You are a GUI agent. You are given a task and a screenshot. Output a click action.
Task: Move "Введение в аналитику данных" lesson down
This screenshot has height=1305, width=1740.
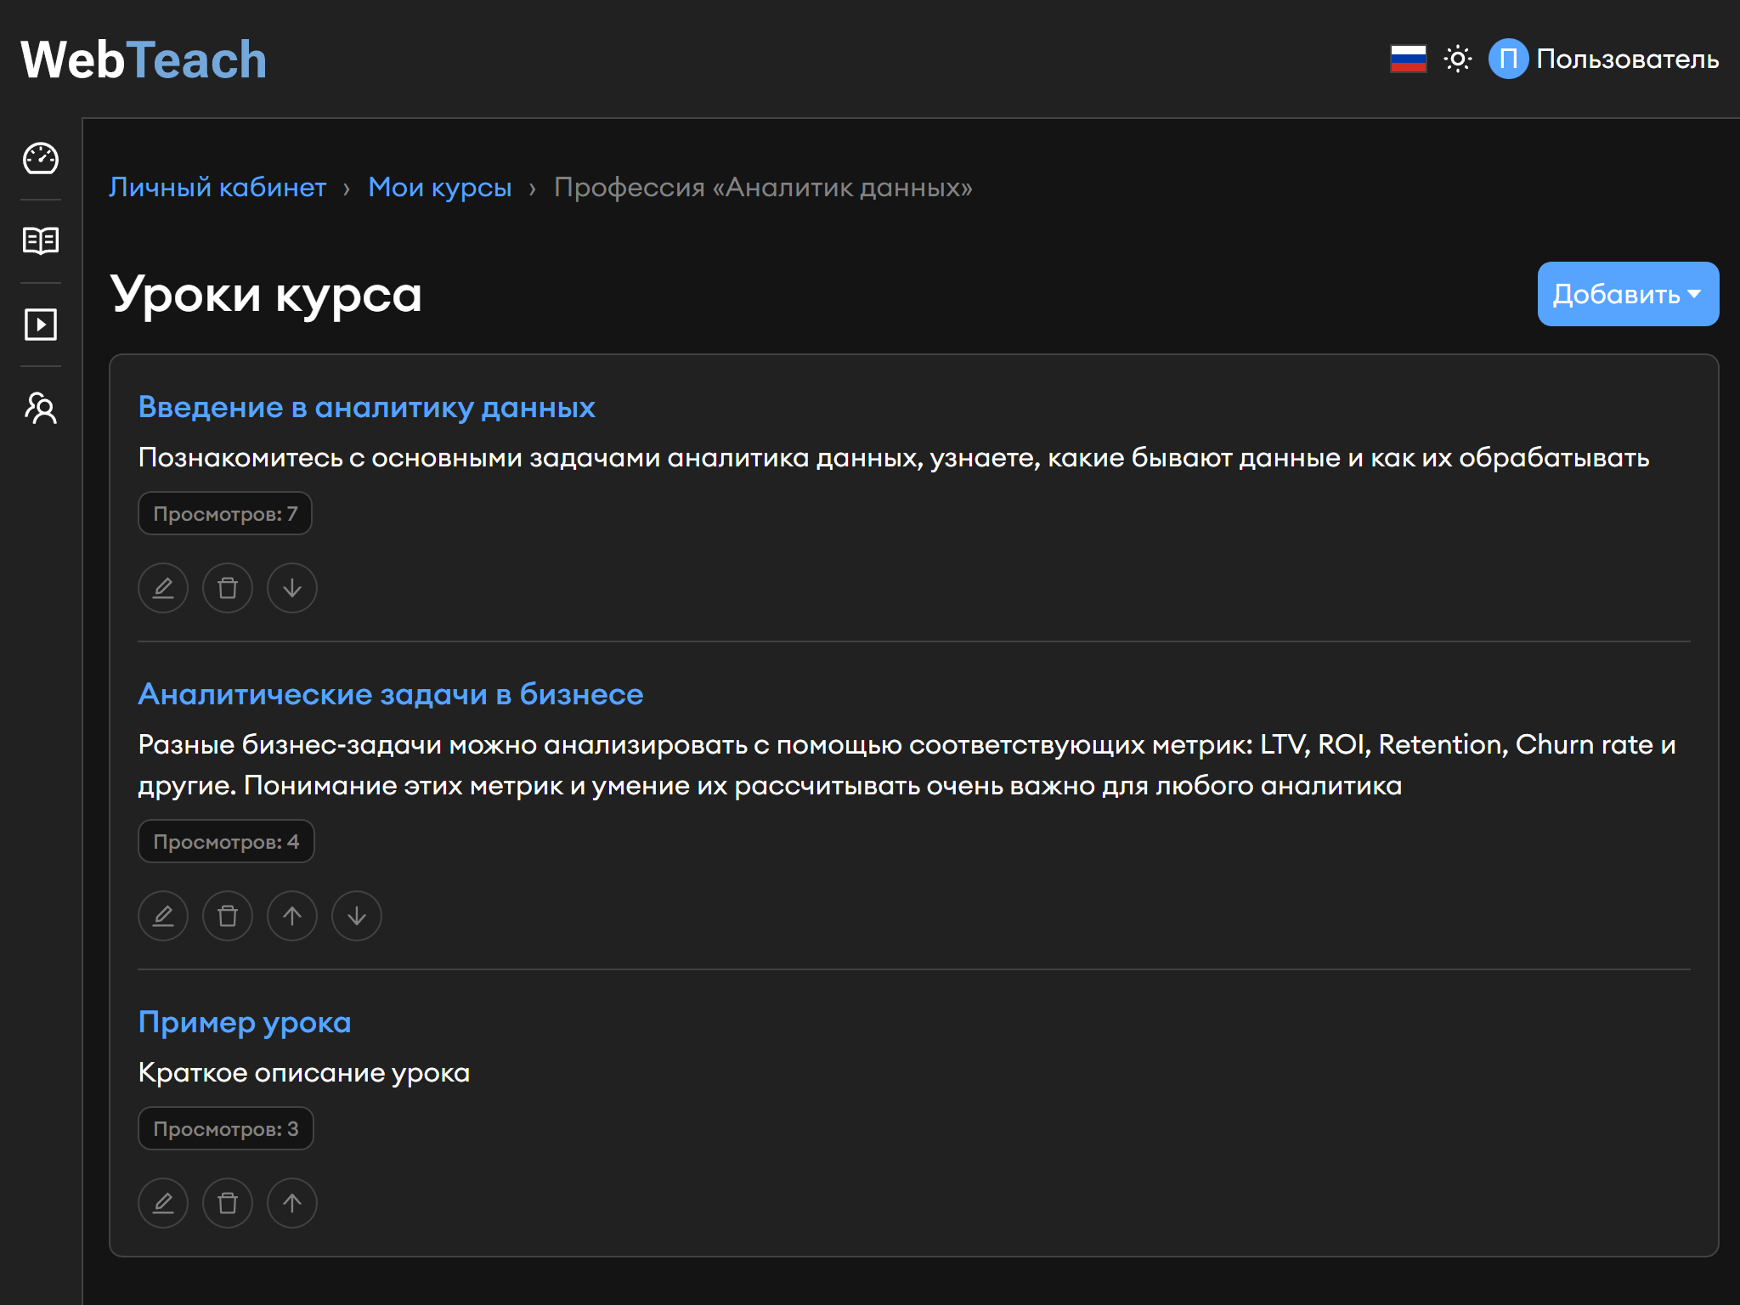[292, 588]
